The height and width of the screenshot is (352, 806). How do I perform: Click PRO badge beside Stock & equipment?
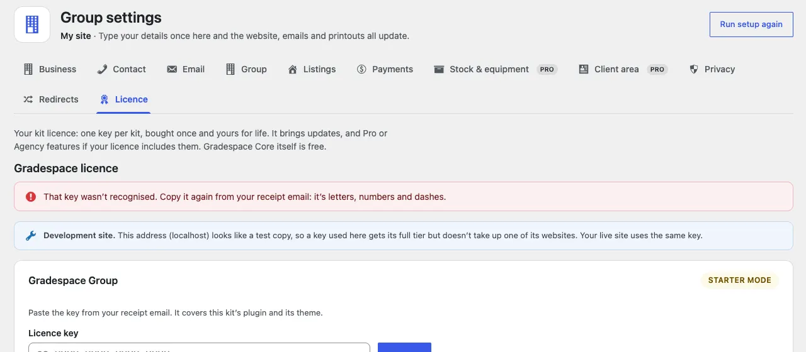[547, 69]
